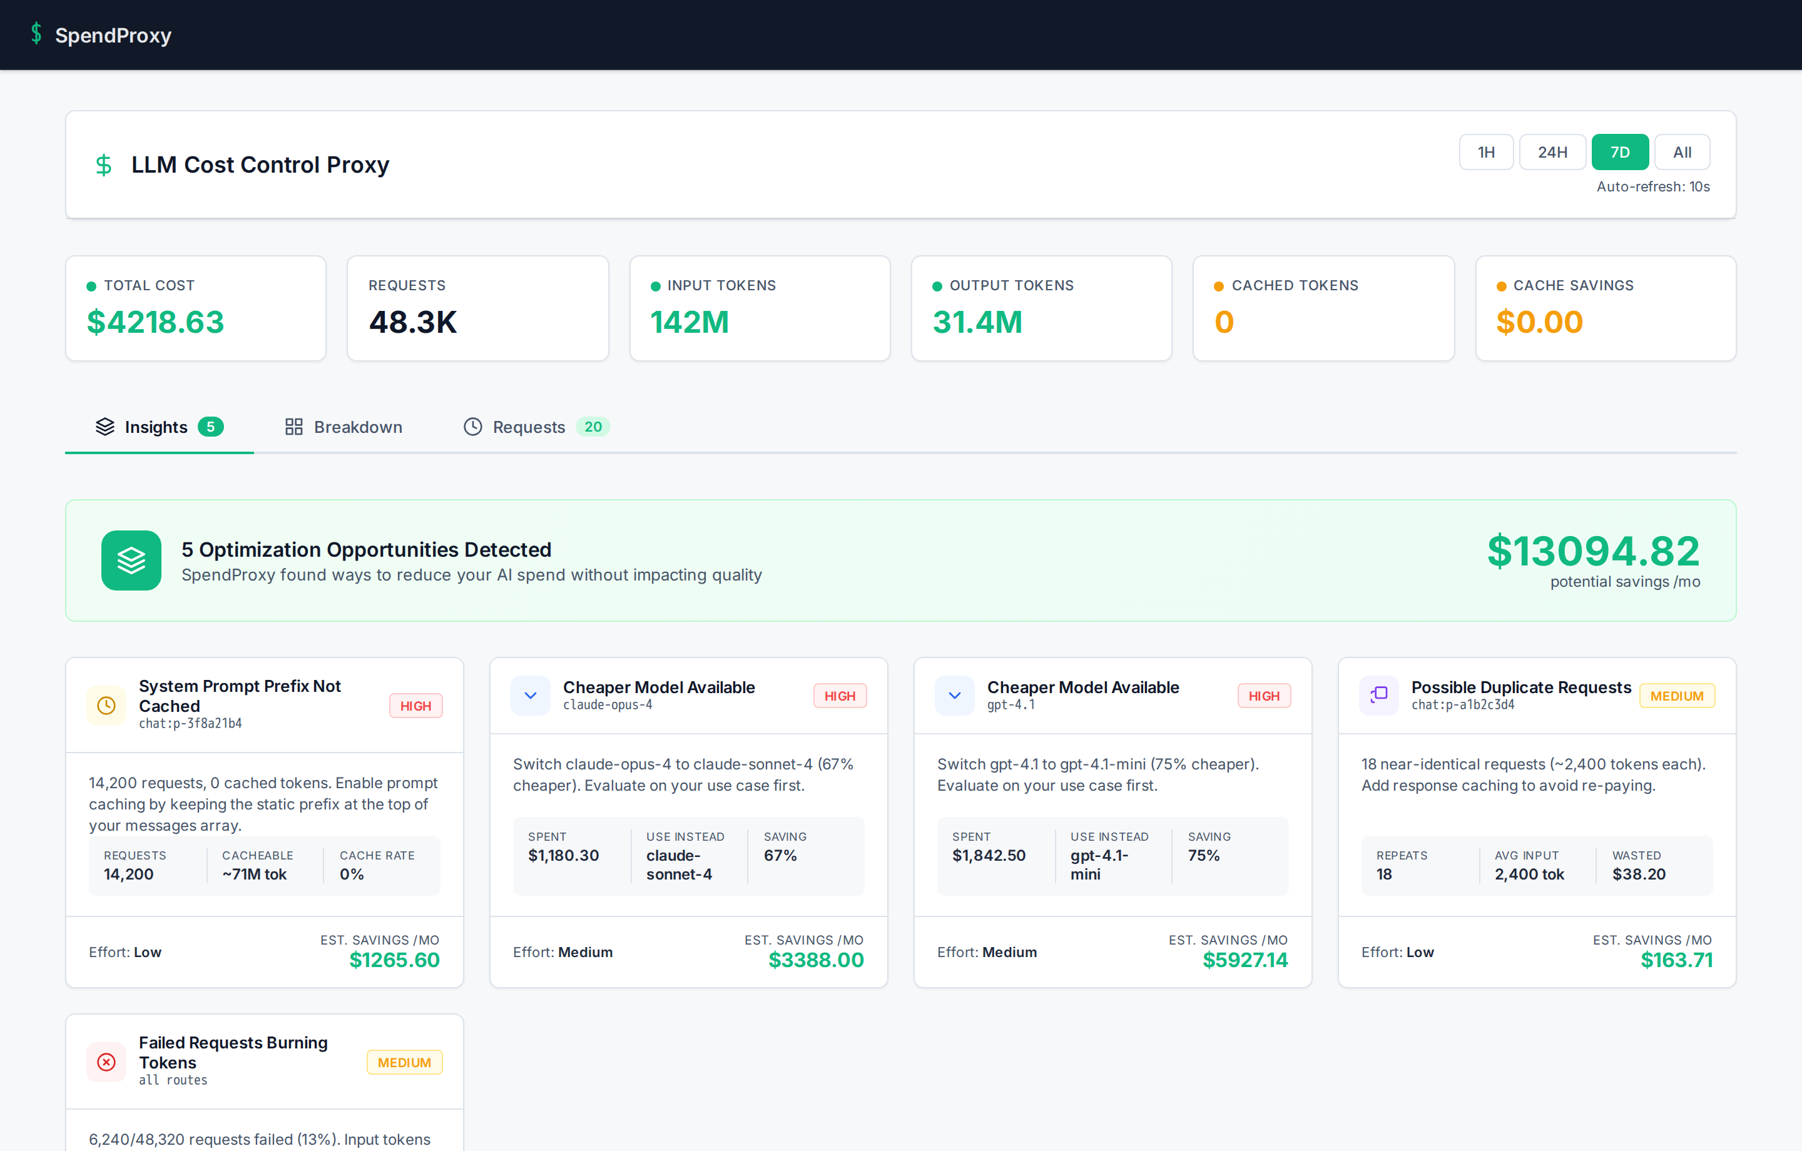Click the grid icon next to Breakdown

[293, 427]
